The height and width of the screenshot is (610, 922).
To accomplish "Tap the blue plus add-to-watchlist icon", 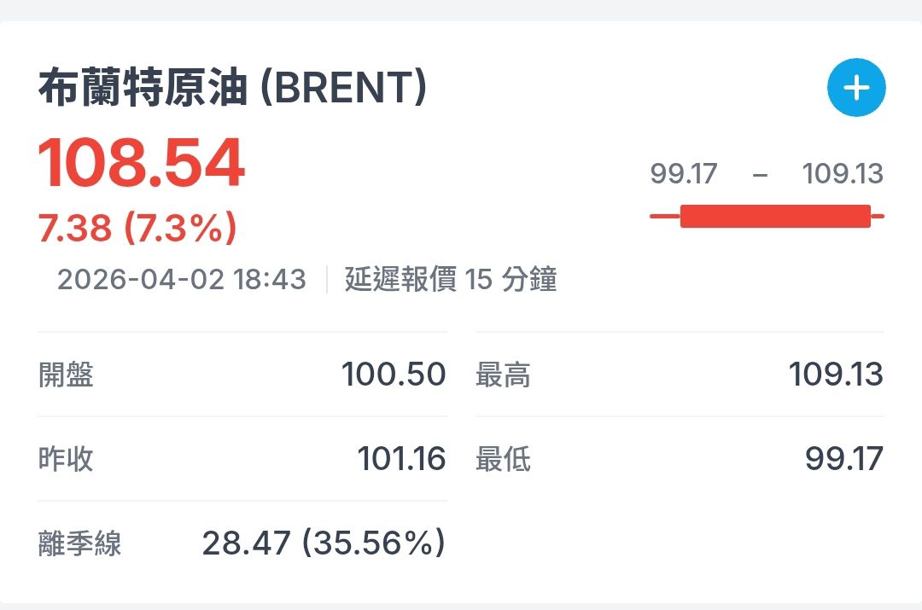I will tap(856, 87).
